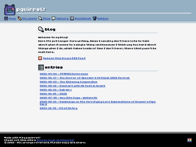Open the Askbox navigation link
The width and height of the screenshot is (196, 147).
103,19
